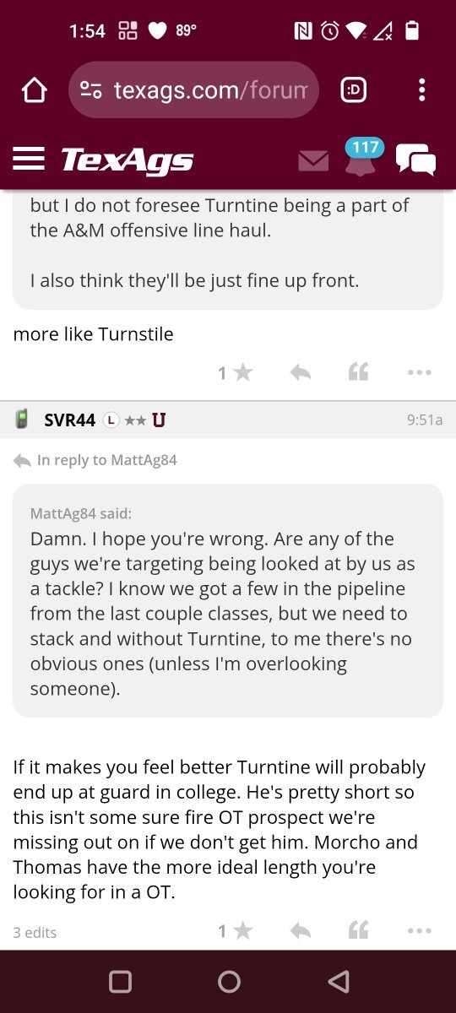The image size is (456, 1013).
Task: Click the TexAgs logo
Action: click(128, 160)
